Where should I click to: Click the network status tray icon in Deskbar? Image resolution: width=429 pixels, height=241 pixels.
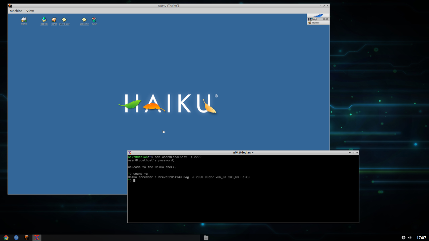click(x=312, y=19)
